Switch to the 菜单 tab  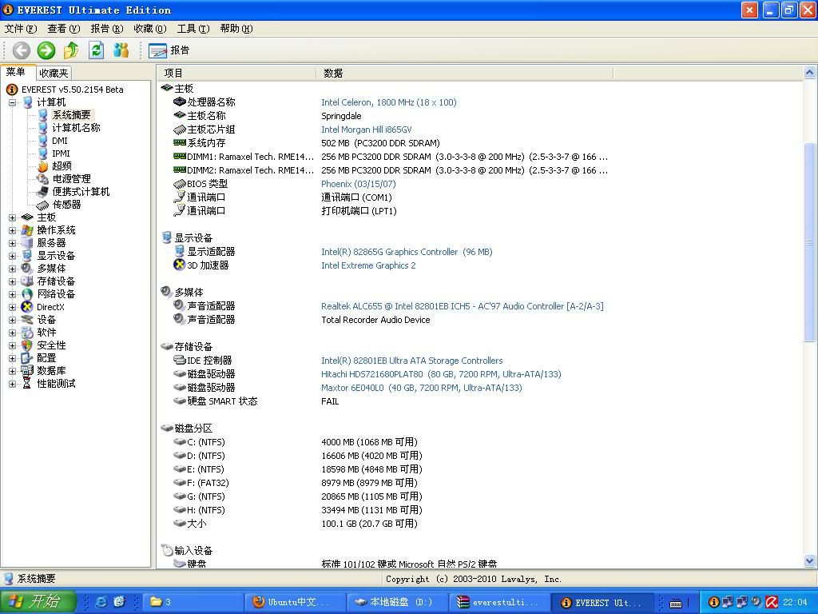tap(16, 72)
